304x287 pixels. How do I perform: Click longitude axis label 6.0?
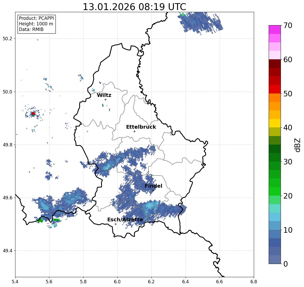(118, 281)
